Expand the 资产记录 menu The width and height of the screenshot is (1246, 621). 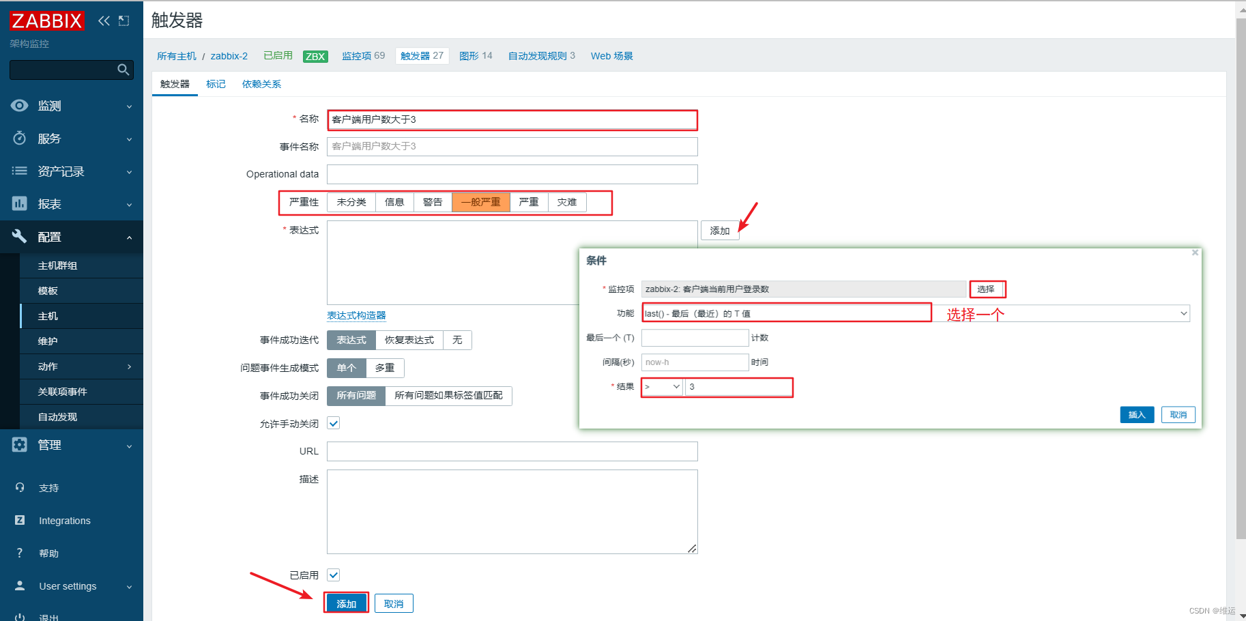tap(129, 171)
